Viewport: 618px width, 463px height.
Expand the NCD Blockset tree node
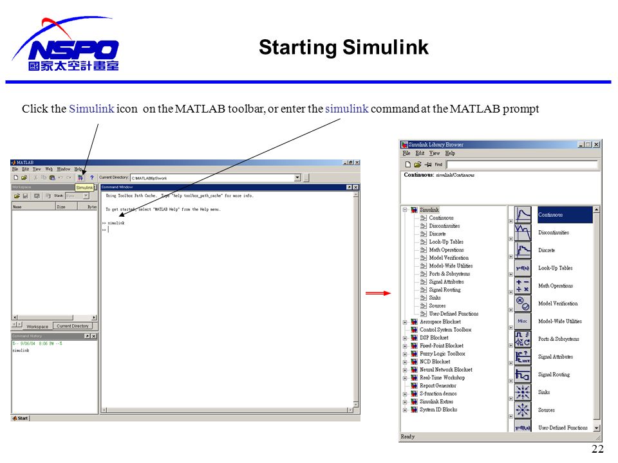[x=405, y=362]
